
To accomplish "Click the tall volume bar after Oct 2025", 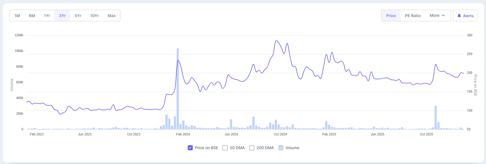I will (x=435, y=118).
